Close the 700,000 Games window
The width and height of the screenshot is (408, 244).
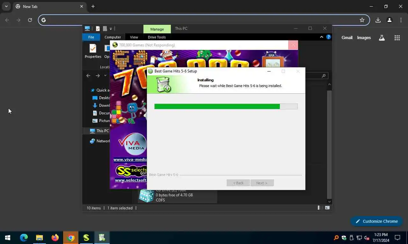pos(293,45)
